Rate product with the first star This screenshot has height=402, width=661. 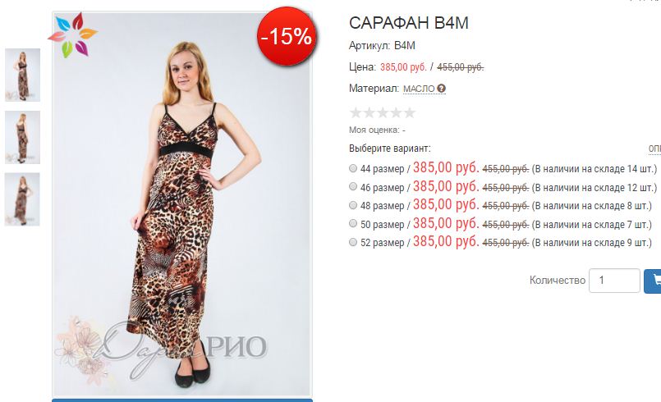click(356, 112)
